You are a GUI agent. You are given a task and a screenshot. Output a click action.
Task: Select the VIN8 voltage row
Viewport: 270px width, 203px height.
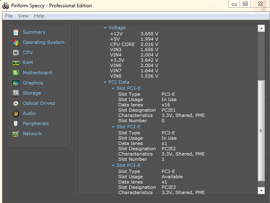click(134, 76)
